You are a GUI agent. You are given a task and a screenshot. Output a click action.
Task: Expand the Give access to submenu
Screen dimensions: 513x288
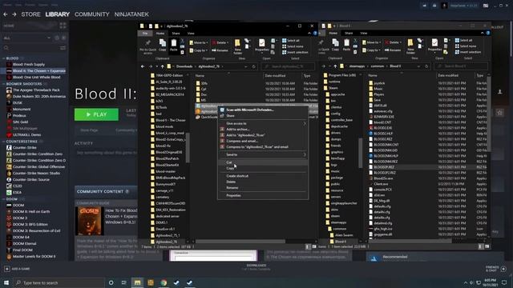pyautogui.click(x=263, y=123)
